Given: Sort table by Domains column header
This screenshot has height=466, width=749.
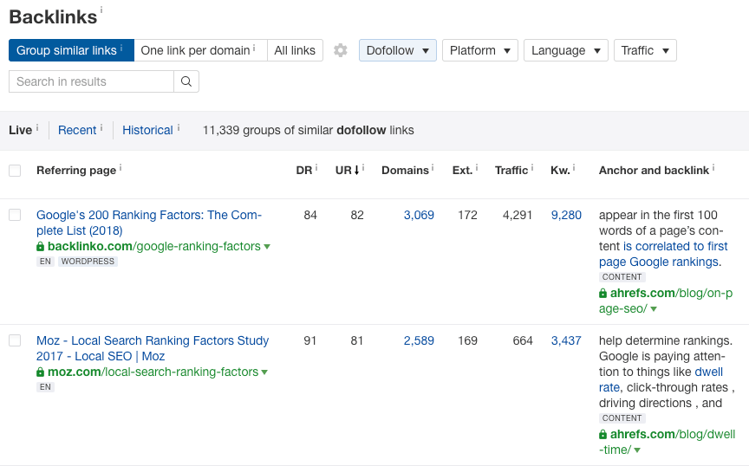Looking at the screenshot, I should pyautogui.click(x=405, y=171).
